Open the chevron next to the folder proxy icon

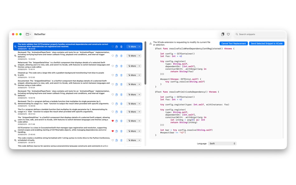(x=30, y=34)
